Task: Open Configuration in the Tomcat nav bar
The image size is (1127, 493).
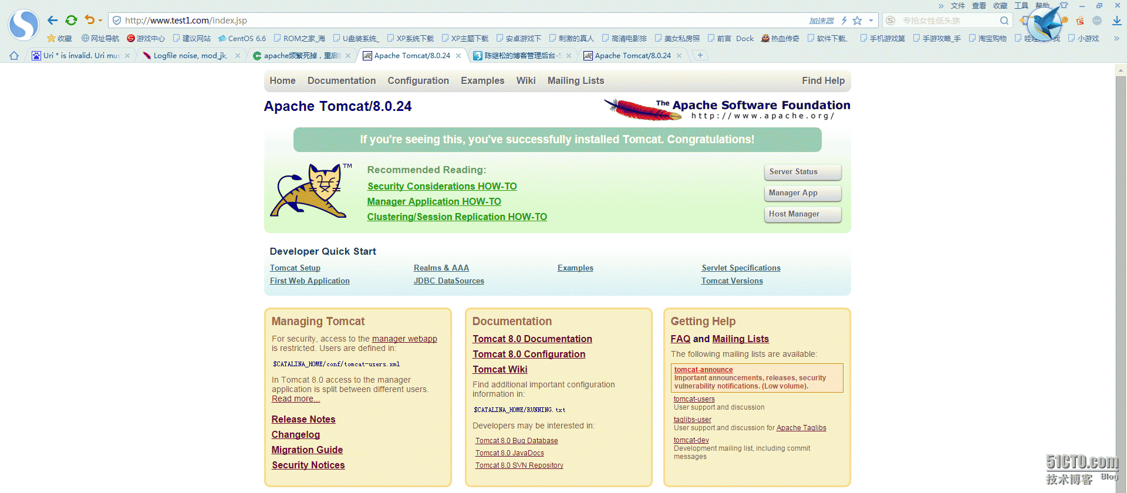Action: 418,81
